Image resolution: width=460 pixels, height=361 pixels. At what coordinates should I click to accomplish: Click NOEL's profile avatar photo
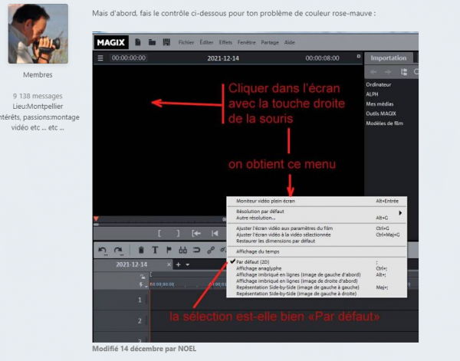(38, 34)
